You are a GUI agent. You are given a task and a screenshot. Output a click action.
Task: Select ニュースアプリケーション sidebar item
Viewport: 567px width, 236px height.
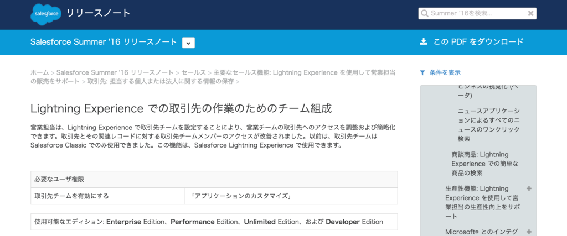coord(489,124)
